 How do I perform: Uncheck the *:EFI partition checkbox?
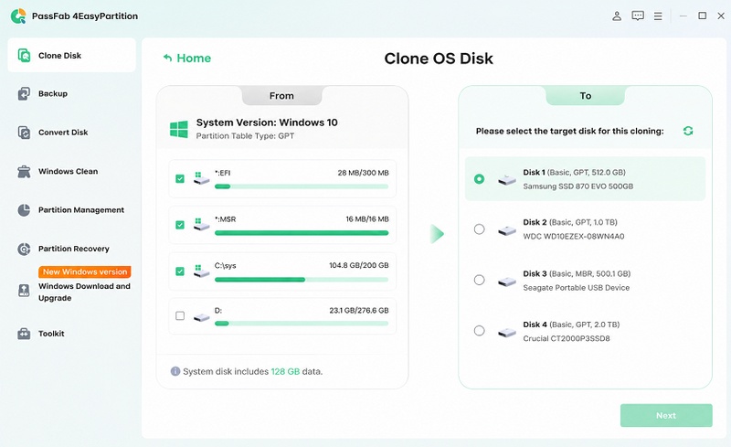180,178
